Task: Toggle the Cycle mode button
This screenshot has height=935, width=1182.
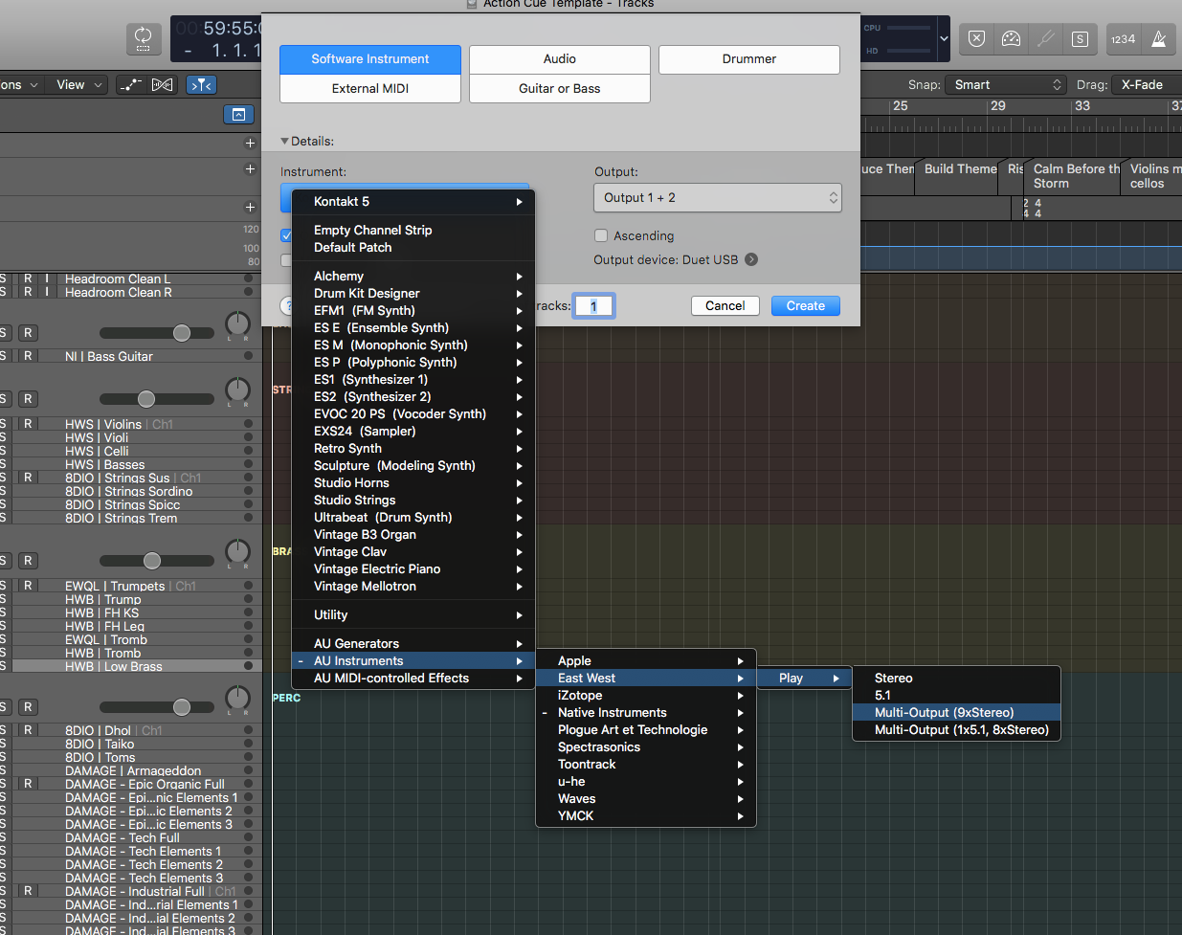Action: coord(144,39)
